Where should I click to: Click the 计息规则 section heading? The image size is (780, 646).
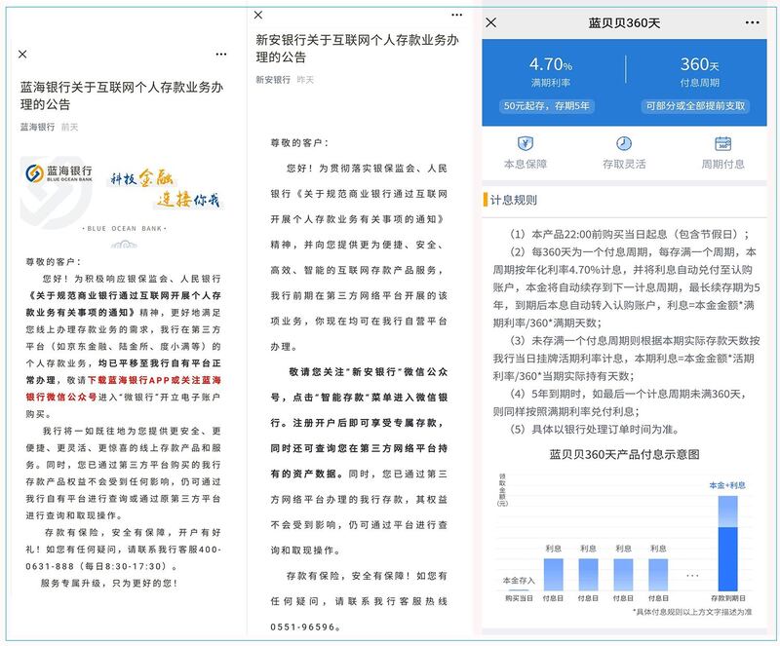[514, 200]
